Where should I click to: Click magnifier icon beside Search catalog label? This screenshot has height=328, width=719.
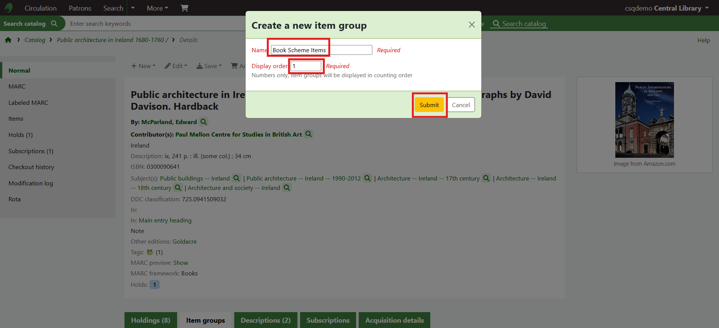click(x=54, y=23)
